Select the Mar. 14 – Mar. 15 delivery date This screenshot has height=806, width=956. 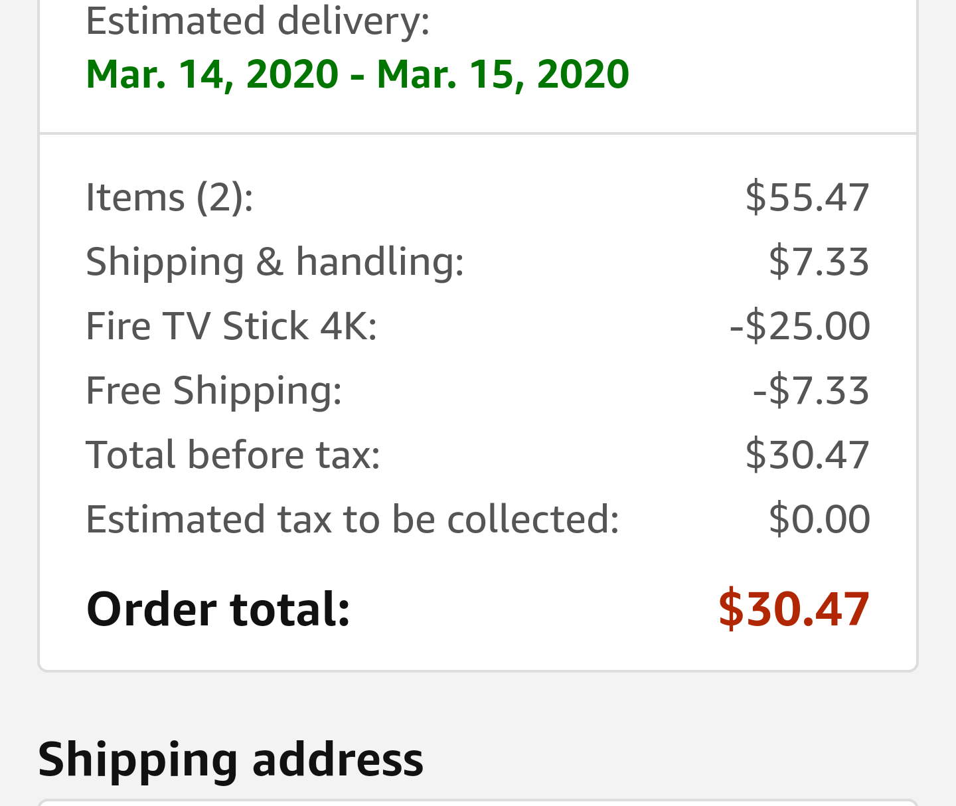pyautogui.click(x=357, y=74)
